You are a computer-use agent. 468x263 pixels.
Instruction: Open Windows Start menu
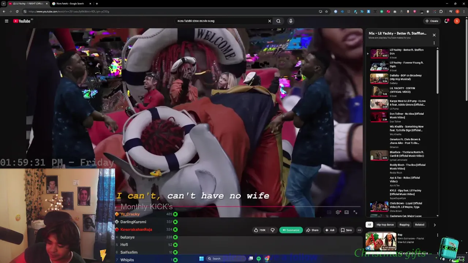(x=201, y=259)
